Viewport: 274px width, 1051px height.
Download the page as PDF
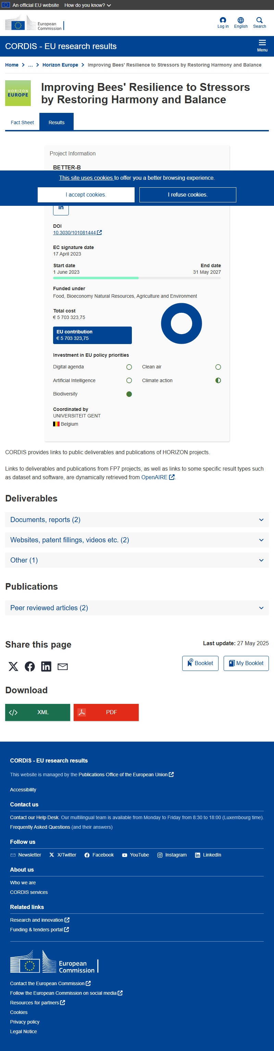[x=106, y=712]
